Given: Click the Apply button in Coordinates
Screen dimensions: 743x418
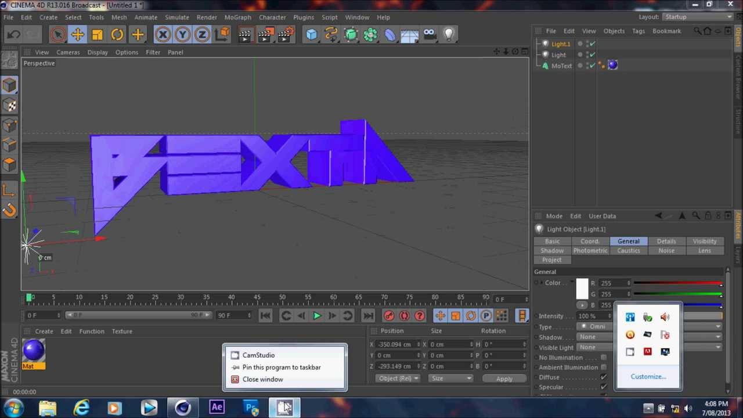Looking at the screenshot, I should tap(504, 379).
